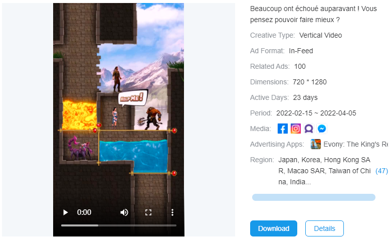Image resolution: width=391 pixels, height=239 pixels.
Task: Open the video's three-dot options menu
Action: point(172,212)
